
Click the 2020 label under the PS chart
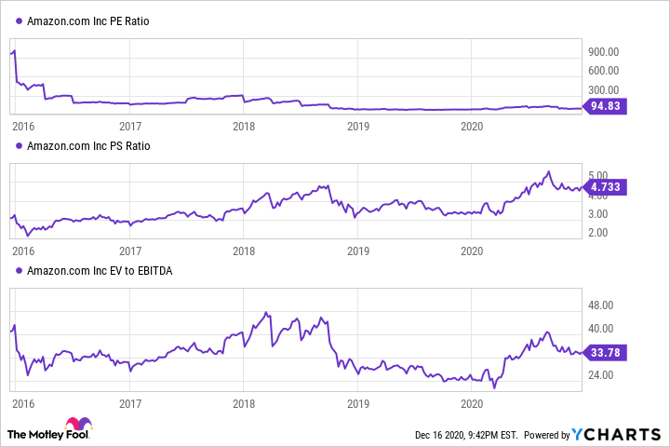pos(472,251)
